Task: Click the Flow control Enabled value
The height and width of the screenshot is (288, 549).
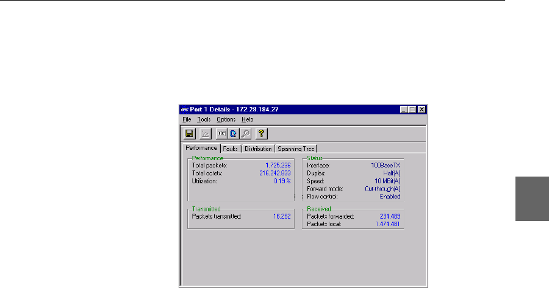Action: point(390,197)
